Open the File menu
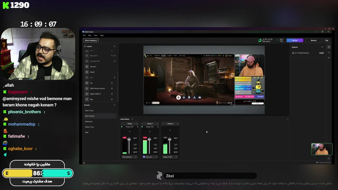 pos(84,35)
